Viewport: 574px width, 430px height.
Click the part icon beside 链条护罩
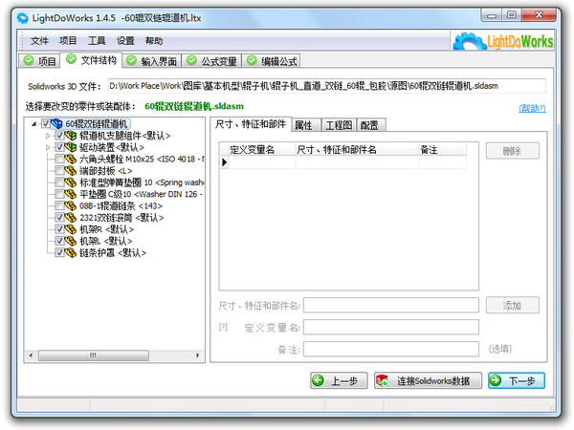coord(71,252)
